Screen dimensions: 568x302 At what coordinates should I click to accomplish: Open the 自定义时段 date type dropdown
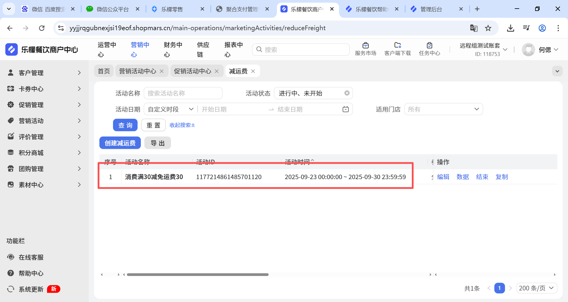click(x=171, y=109)
